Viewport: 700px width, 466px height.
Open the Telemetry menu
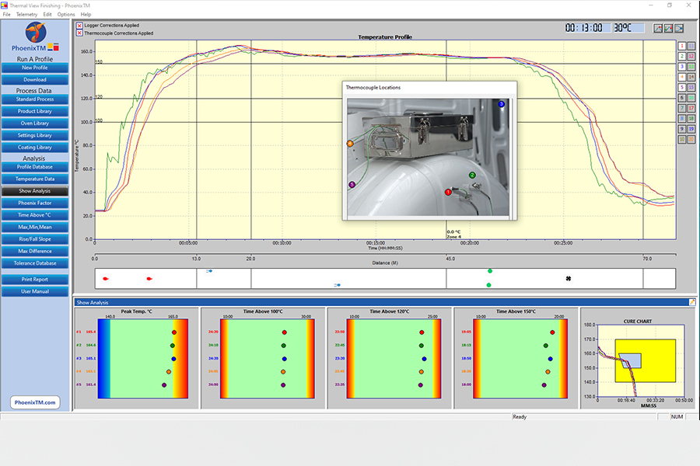[26, 14]
